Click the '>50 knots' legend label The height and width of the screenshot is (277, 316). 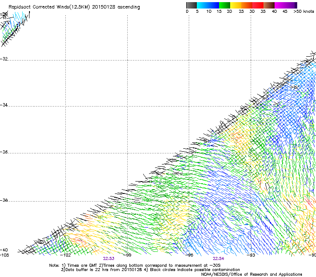pos(304,12)
